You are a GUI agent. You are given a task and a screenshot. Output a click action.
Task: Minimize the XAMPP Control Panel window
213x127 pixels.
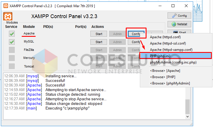click(160, 6)
